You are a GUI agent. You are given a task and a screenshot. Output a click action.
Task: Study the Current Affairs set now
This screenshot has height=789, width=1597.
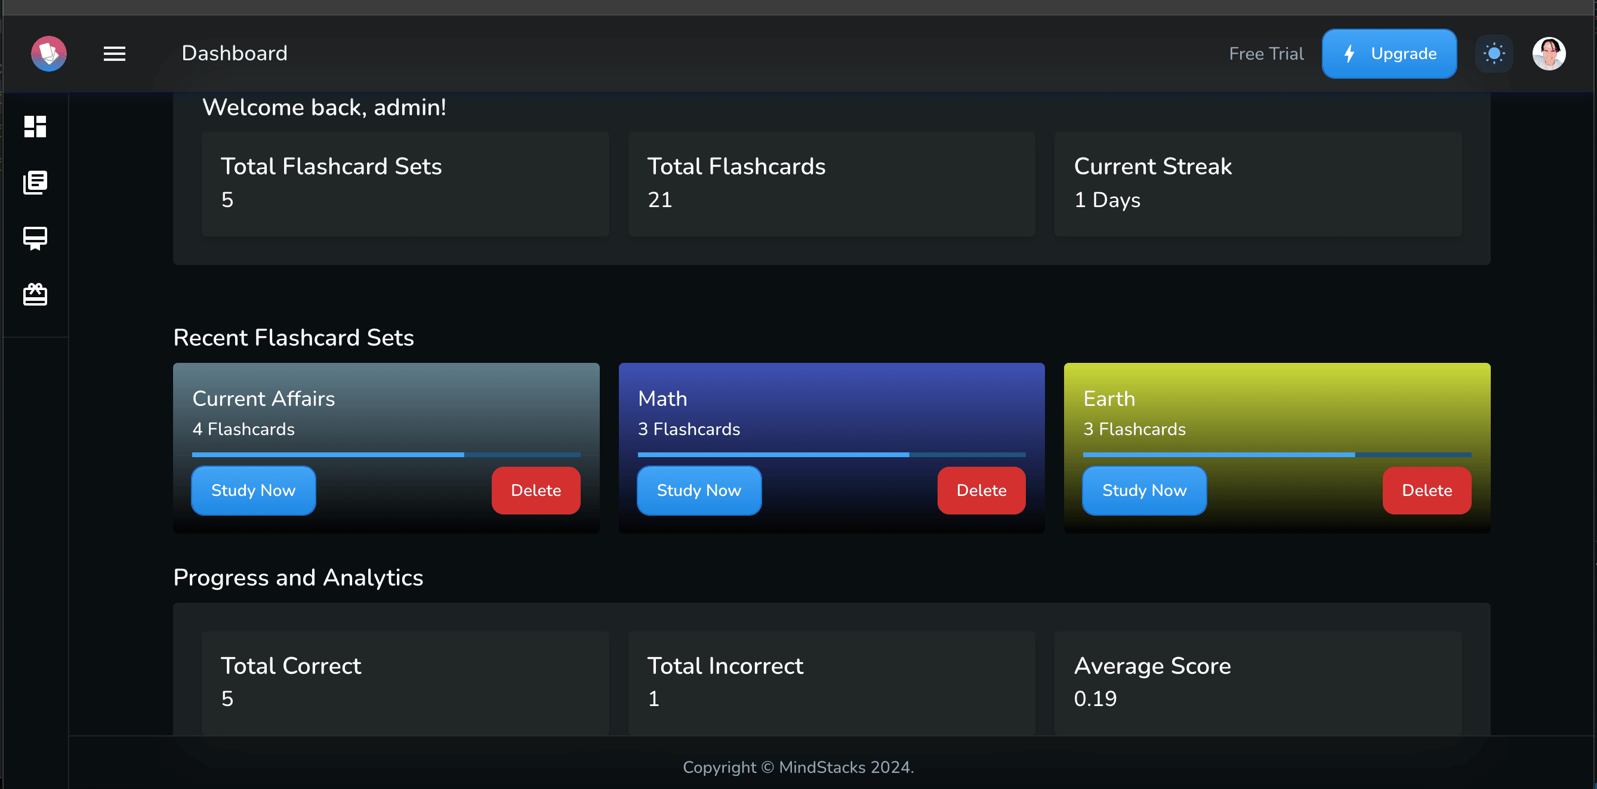coord(253,490)
